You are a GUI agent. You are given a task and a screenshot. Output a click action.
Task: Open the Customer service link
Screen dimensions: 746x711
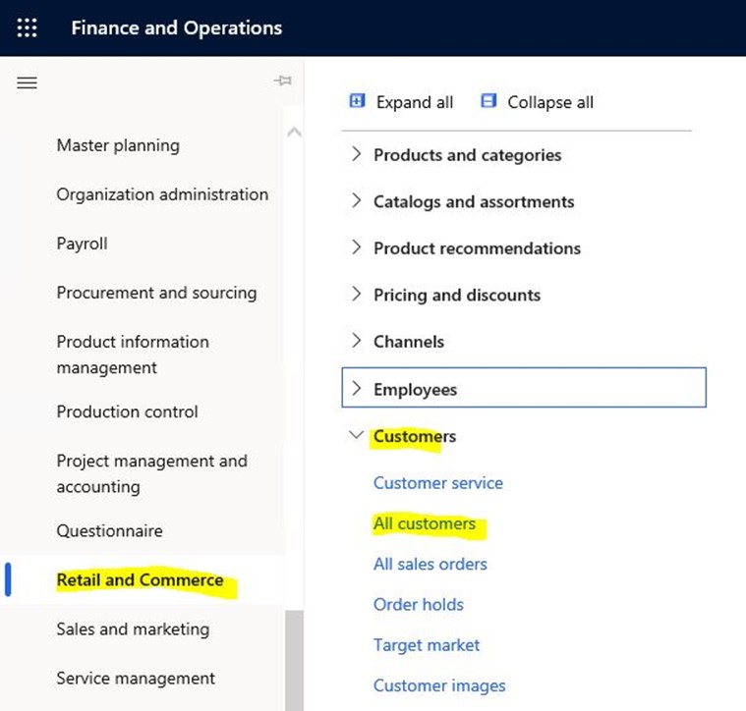[438, 483]
